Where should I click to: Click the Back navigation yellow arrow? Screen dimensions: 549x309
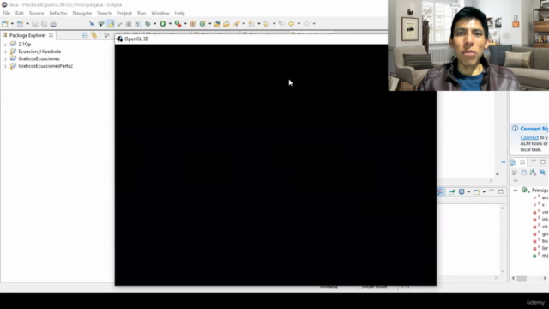click(x=292, y=24)
